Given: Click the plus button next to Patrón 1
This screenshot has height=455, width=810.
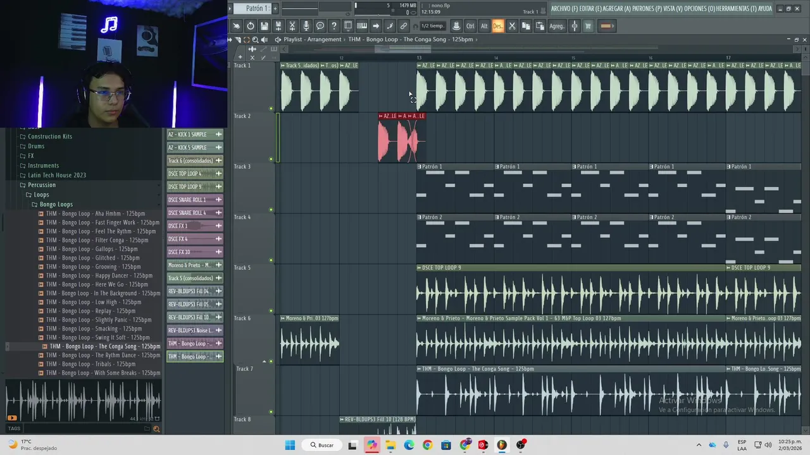Looking at the screenshot, I should [274, 8].
